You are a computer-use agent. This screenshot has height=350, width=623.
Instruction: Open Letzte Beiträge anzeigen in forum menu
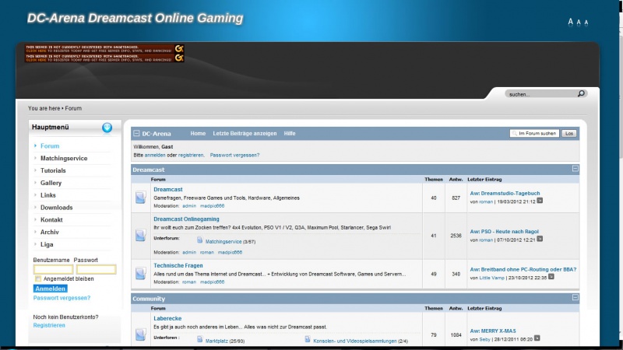245,134
